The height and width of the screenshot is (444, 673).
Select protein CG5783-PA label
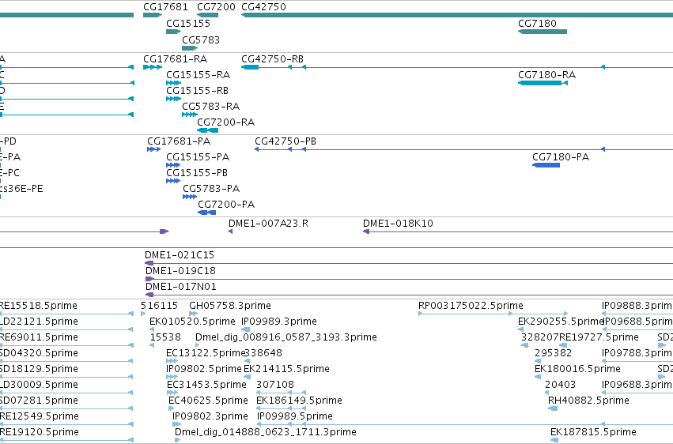[x=211, y=189]
